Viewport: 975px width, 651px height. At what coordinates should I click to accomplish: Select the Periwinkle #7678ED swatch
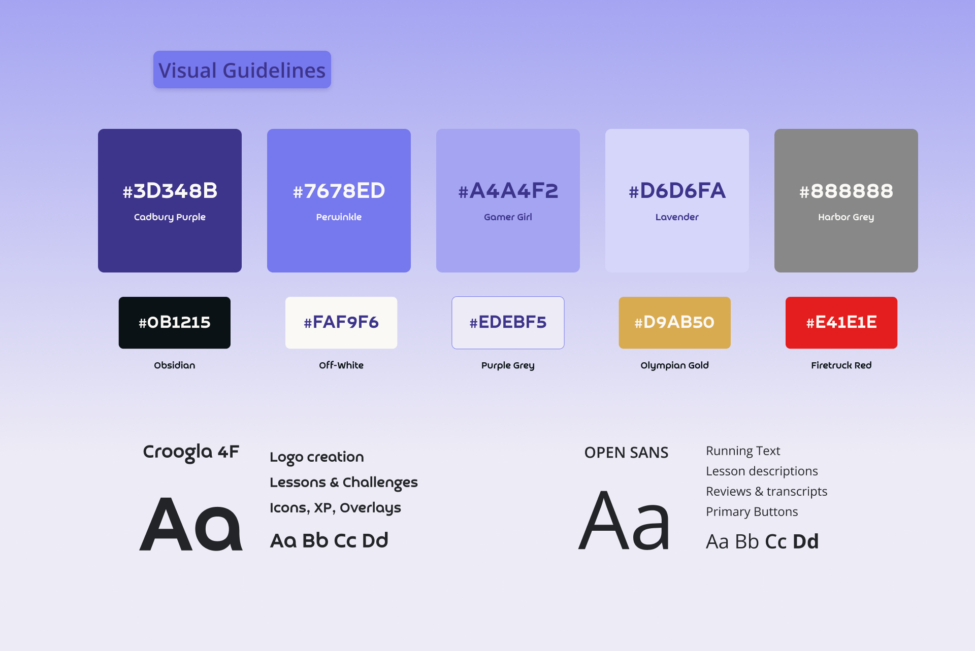(339, 200)
